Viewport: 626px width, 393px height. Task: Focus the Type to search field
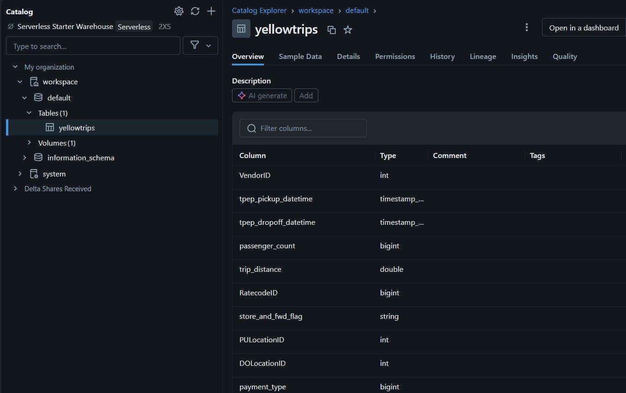[93, 46]
